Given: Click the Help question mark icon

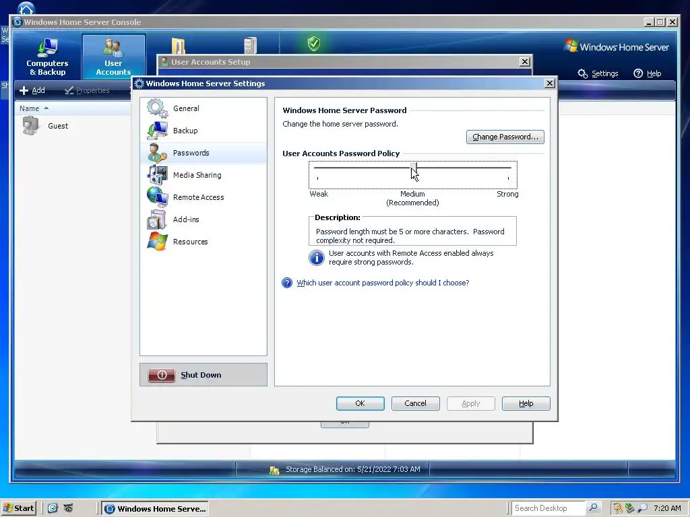Looking at the screenshot, I should click(638, 73).
